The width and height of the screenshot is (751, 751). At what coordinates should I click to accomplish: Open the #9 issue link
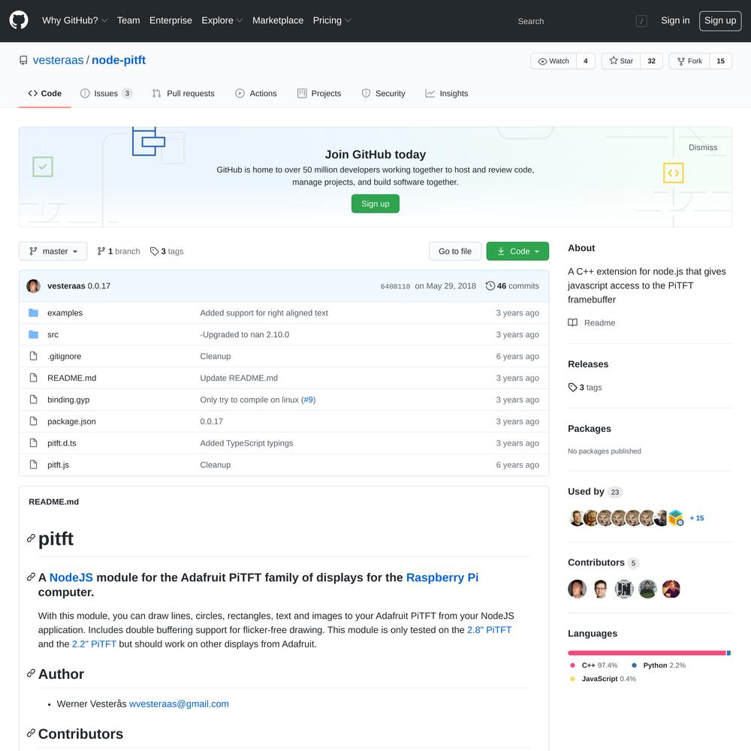click(308, 400)
